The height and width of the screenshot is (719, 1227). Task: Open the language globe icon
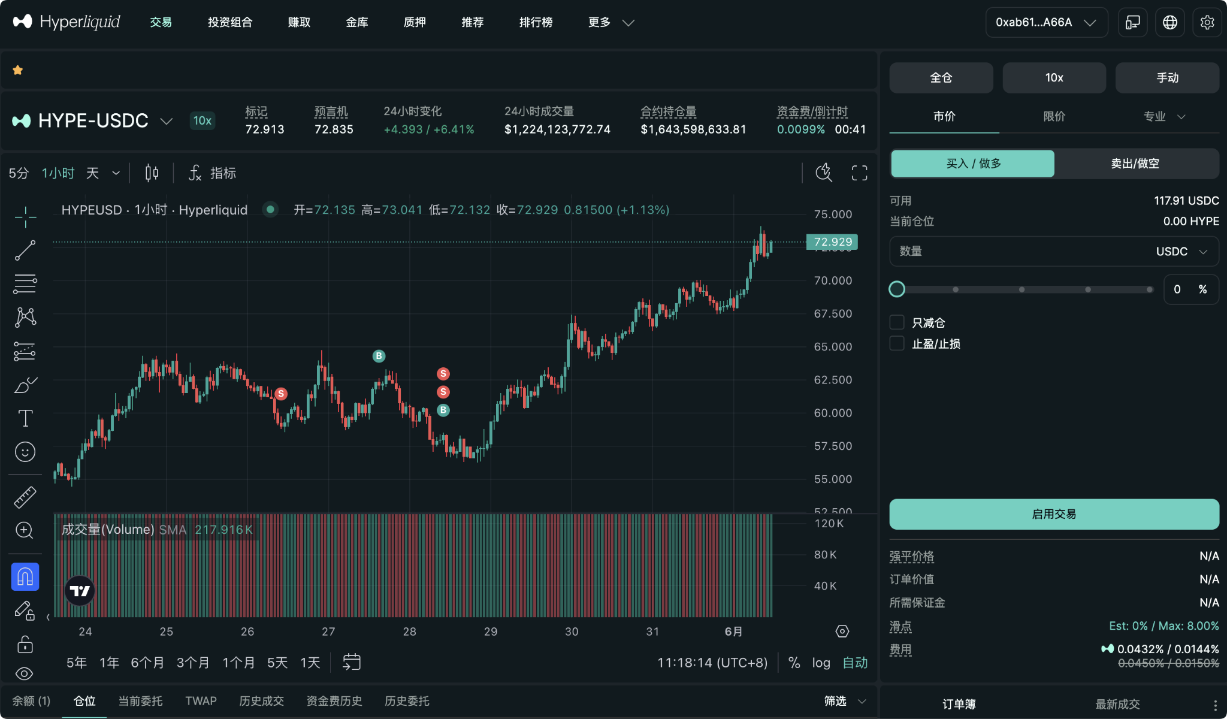tap(1169, 22)
